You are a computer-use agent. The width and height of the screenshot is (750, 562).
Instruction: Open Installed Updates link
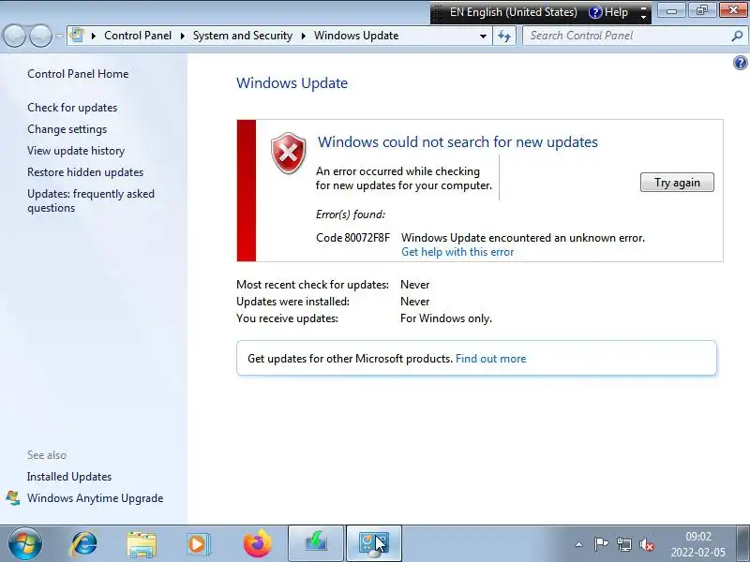pos(69,477)
